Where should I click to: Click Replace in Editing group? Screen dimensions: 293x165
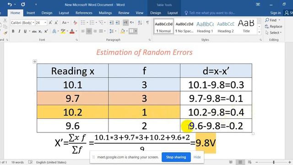point(273,27)
